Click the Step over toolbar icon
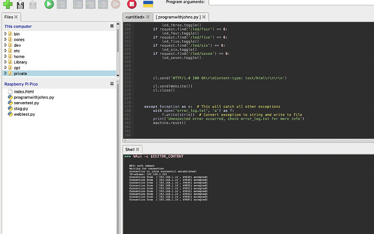This screenshot has height=234, width=374. click(78, 4)
